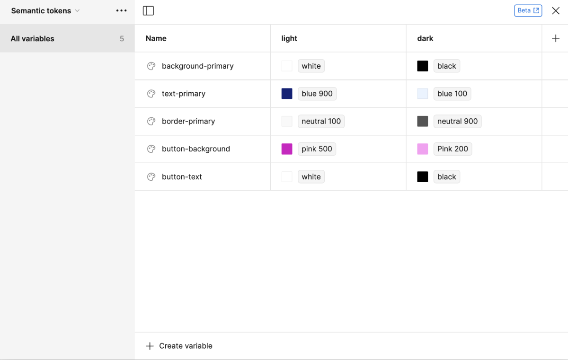Click the plus icon to add mode
Screen dimensions: 568x360
click(x=556, y=38)
